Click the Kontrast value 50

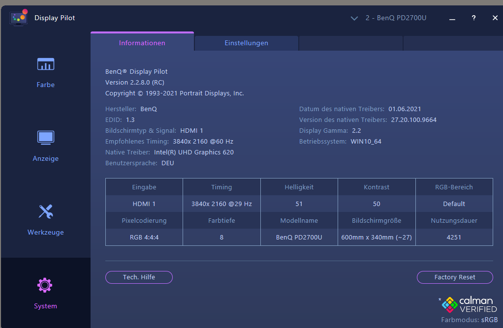click(377, 204)
